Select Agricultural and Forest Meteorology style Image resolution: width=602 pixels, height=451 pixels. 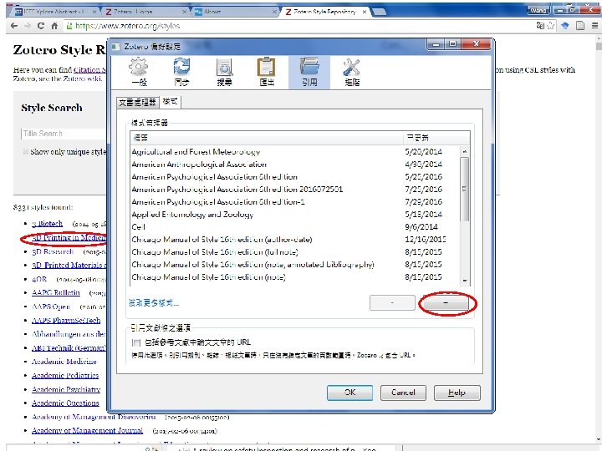click(295, 152)
